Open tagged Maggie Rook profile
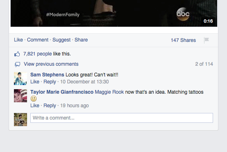 tap(109, 92)
